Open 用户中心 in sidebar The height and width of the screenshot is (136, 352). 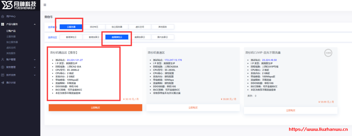(11, 16)
